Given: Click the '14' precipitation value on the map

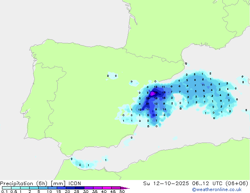Looking at the screenshot, I should click(x=164, y=109).
